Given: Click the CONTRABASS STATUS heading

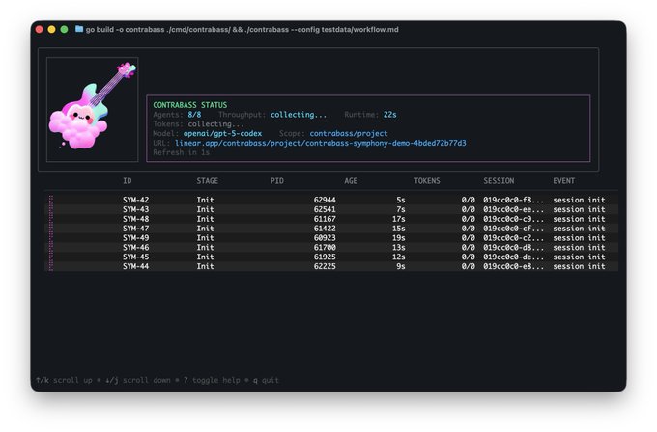Looking at the screenshot, I should tap(189, 104).
